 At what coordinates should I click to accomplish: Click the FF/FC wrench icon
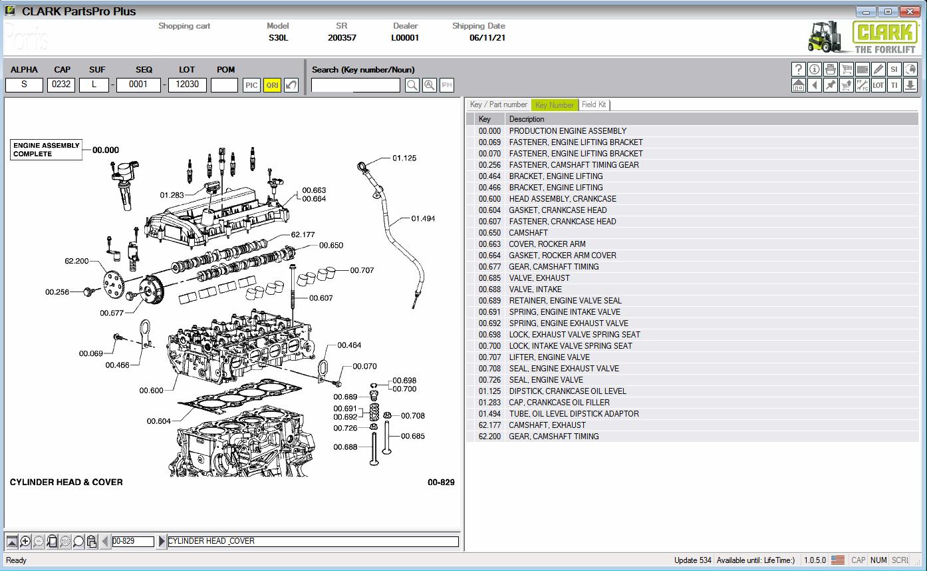coord(862,85)
